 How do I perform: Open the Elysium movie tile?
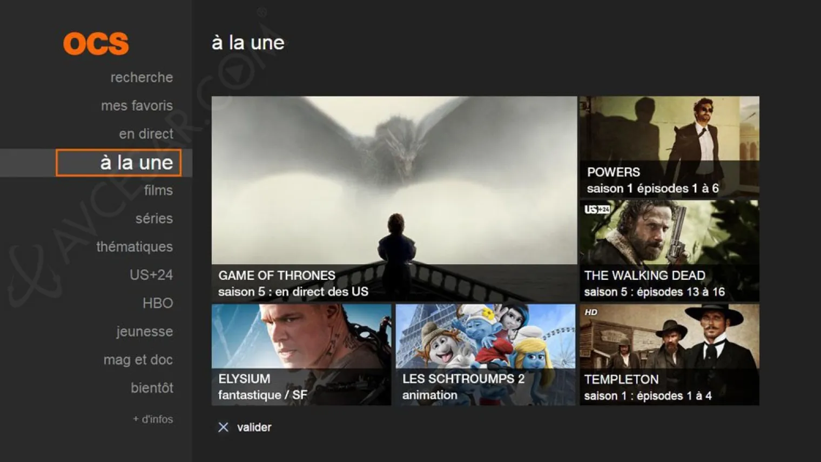[301, 354]
